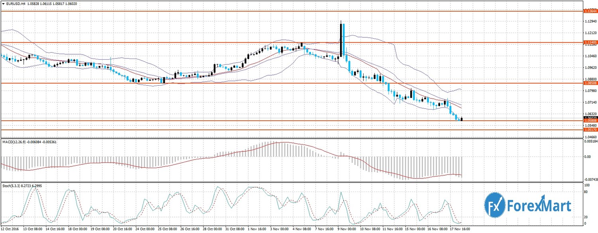Image resolution: width=598 pixels, height=233 pixels.
Task: Click the dropdown triangle beside EURUSD,H4 title
Action: pos(4,4)
